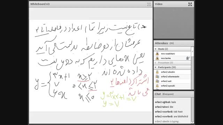The width and height of the screenshot is (223, 125).
Task: Toggle full screen on Video pod
Action: coord(190,4)
